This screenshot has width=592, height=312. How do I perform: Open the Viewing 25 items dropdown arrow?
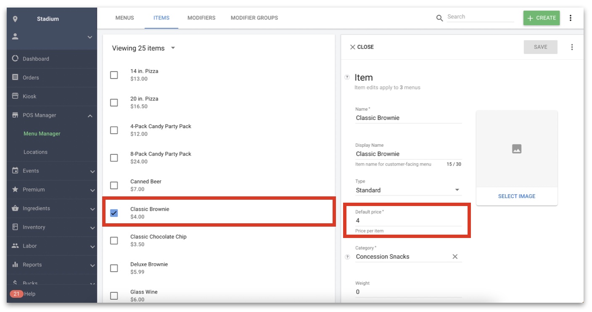(x=173, y=48)
